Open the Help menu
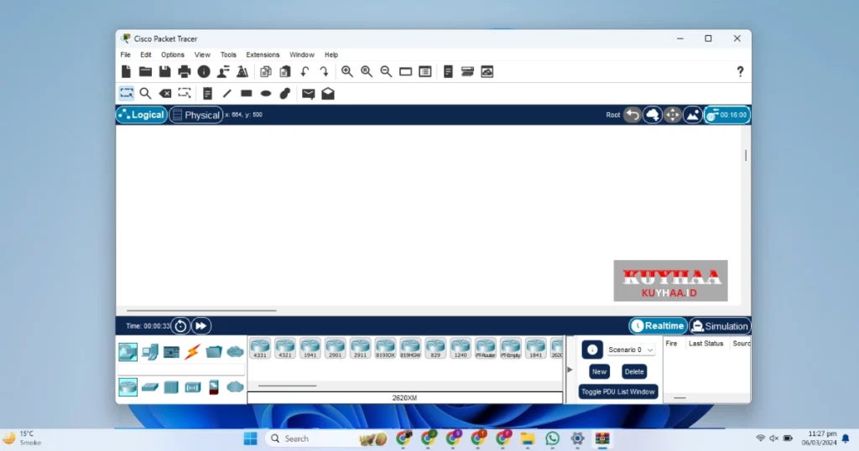The height and width of the screenshot is (451, 859). coord(331,54)
